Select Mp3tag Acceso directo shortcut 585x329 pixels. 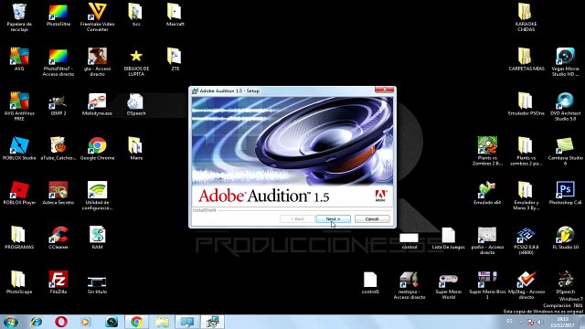coord(526,285)
